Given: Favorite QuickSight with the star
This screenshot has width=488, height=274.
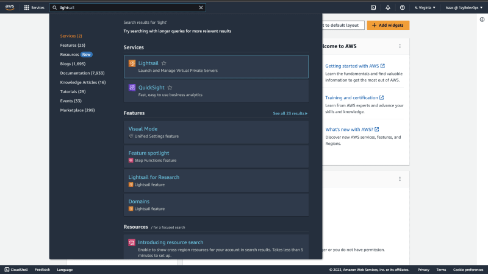Looking at the screenshot, I should (x=170, y=88).
